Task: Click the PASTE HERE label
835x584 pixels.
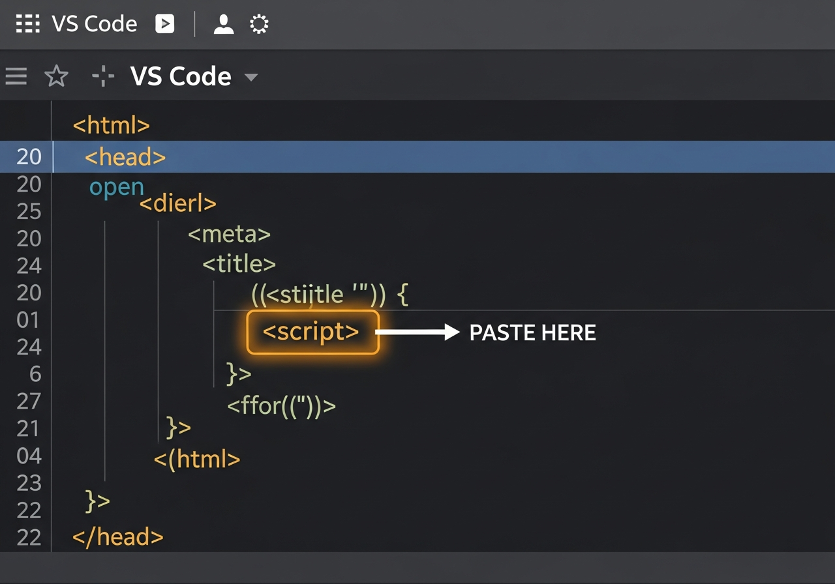Action: tap(532, 332)
